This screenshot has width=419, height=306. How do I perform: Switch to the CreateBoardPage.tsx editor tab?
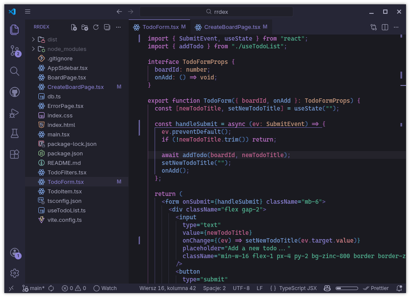(231, 27)
